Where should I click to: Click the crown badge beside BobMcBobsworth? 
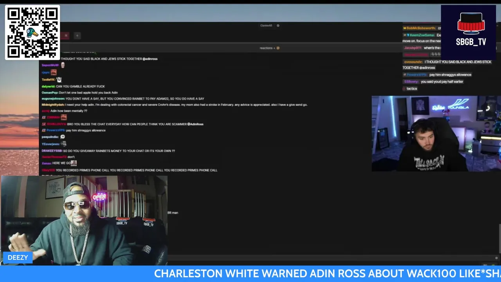(x=404, y=28)
